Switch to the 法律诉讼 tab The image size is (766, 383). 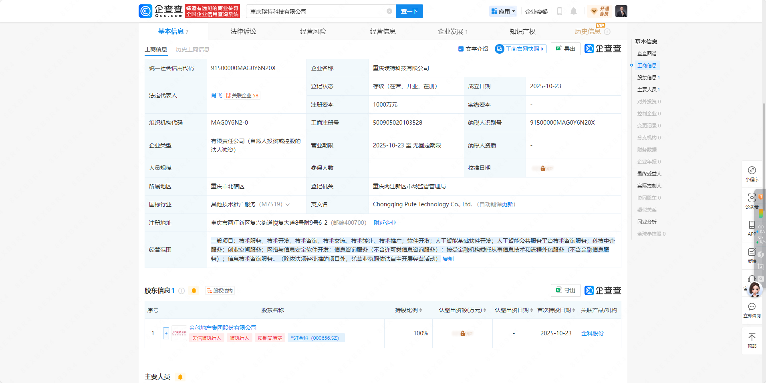pyautogui.click(x=243, y=31)
